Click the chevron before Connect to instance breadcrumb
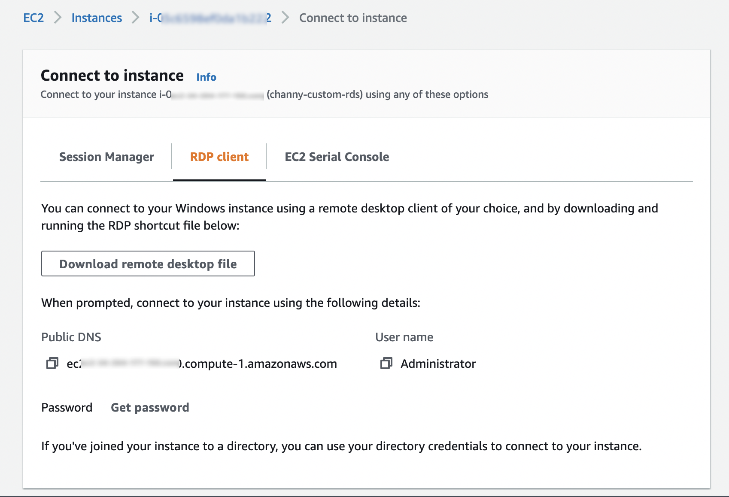This screenshot has height=497, width=729. click(x=285, y=18)
